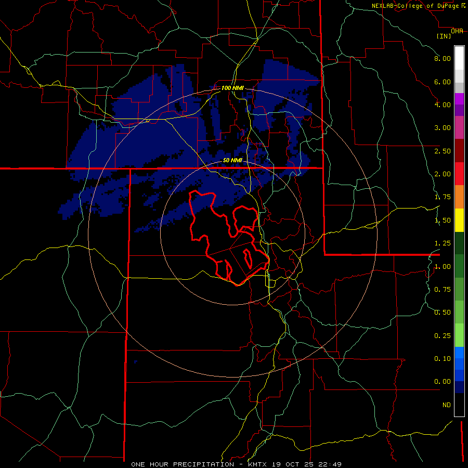Click the 22:49 timestamp
Image resolution: width=468 pixels, height=468 pixels.
point(329,464)
